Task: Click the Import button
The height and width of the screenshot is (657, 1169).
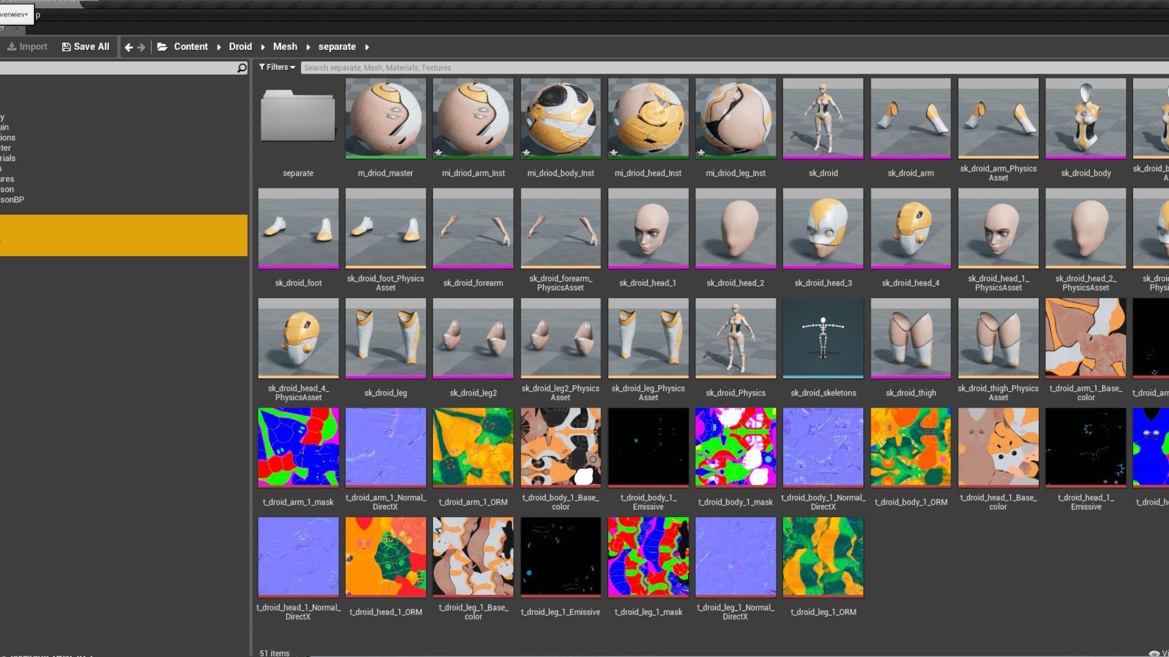Action: pos(27,47)
